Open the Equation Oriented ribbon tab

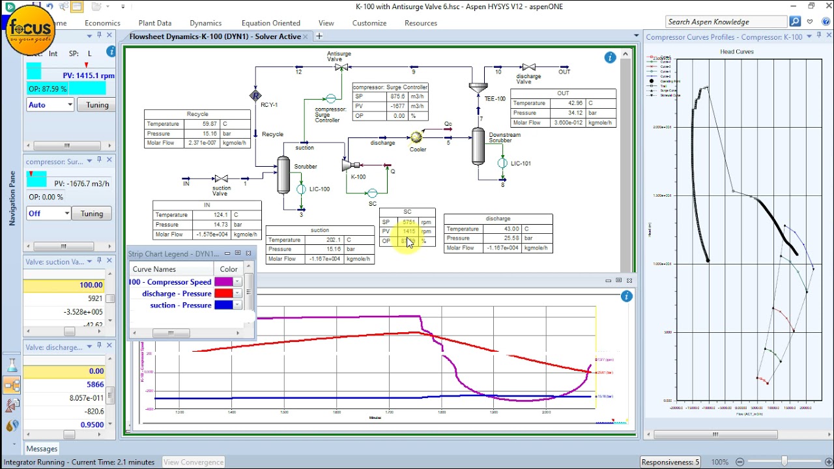pyautogui.click(x=270, y=23)
